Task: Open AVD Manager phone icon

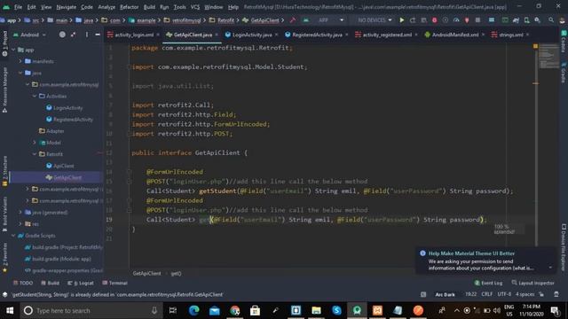Action: 526,20
